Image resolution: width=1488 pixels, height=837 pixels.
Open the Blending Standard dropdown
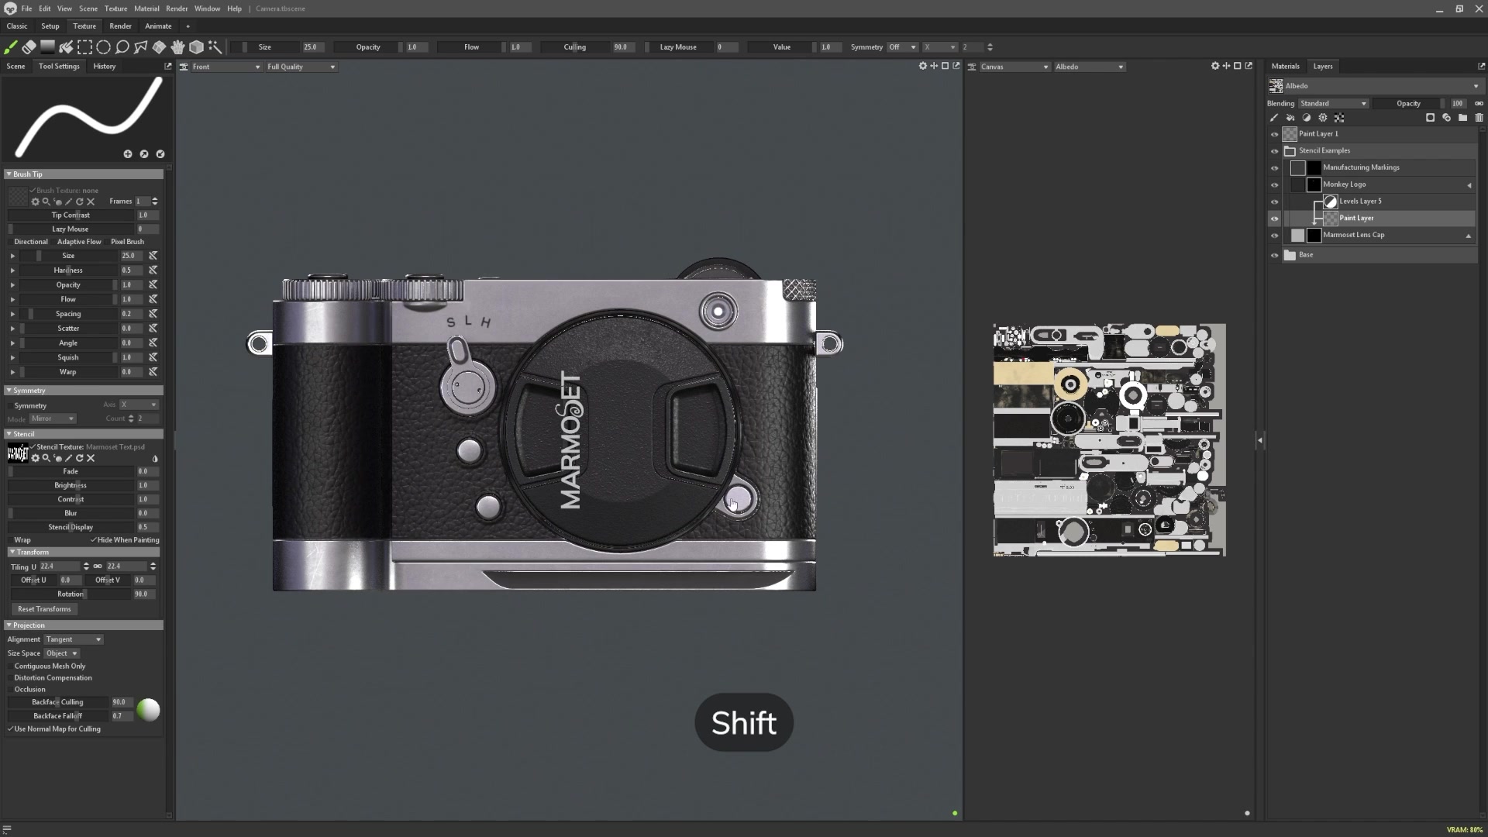click(1333, 103)
